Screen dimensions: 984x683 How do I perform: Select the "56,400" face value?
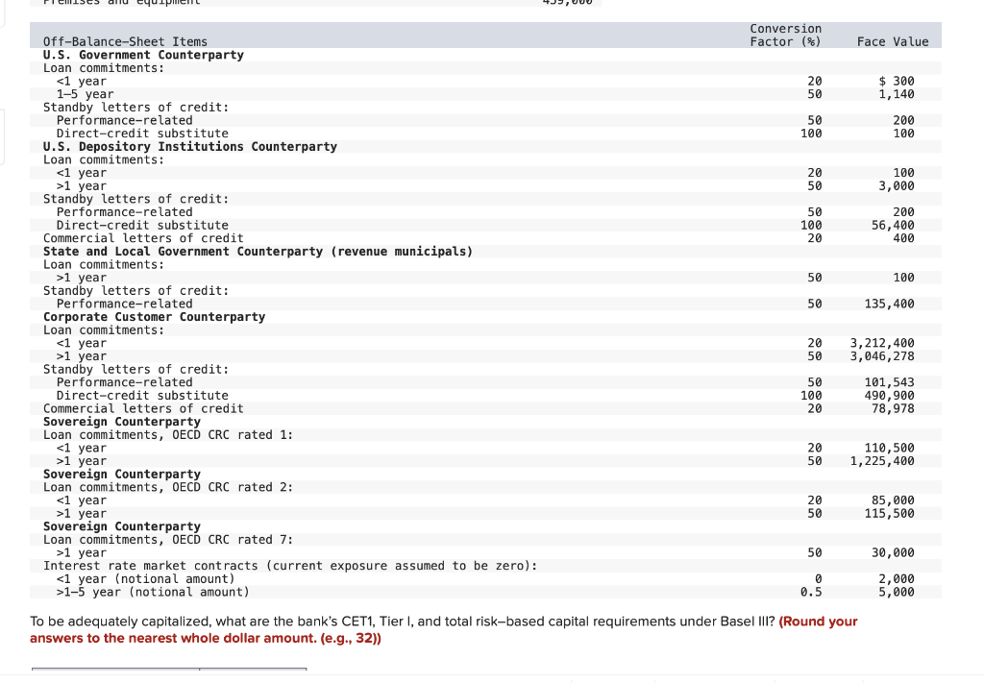point(893,225)
